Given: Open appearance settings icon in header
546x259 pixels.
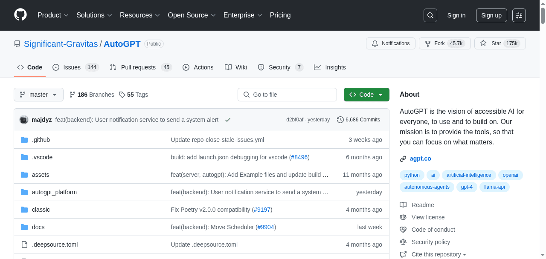Looking at the screenshot, I should pos(519,15).
